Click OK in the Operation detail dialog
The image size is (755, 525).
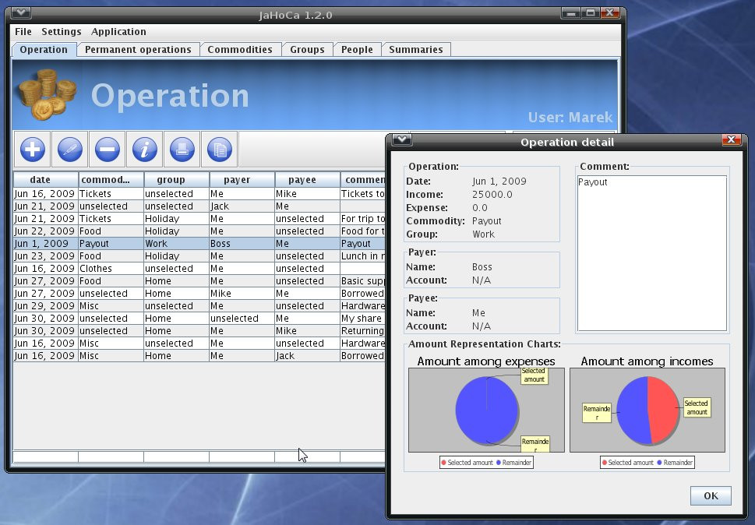(711, 495)
